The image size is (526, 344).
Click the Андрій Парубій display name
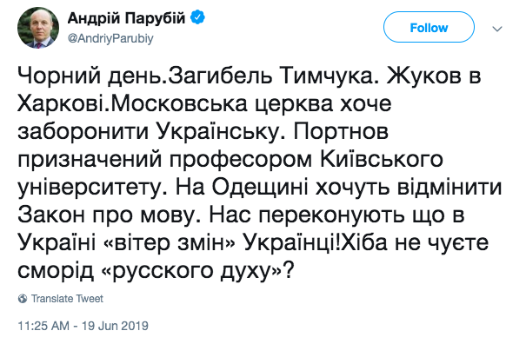(x=126, y=18)
